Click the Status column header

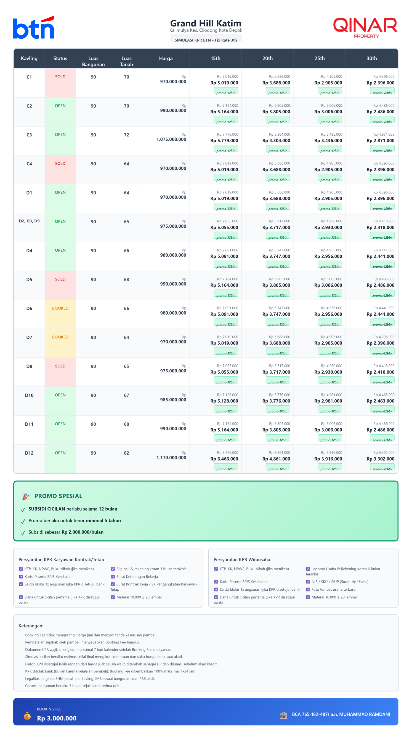tap(60, 59)
